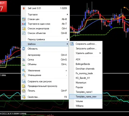Open Предварительный просмотр entry
The image size is (129, 116).
coord(45,86)
